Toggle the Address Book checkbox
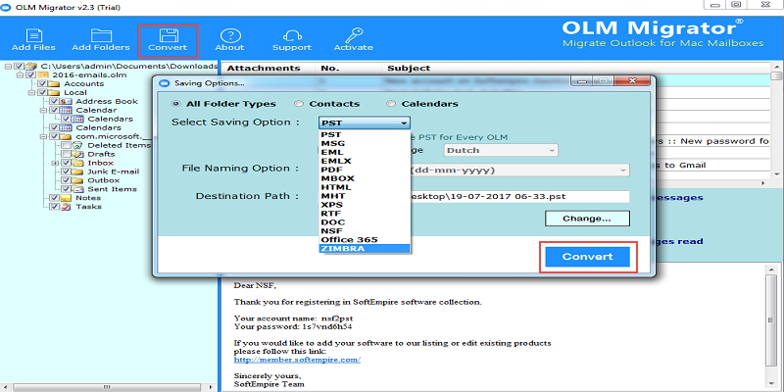 click(54, 102)
